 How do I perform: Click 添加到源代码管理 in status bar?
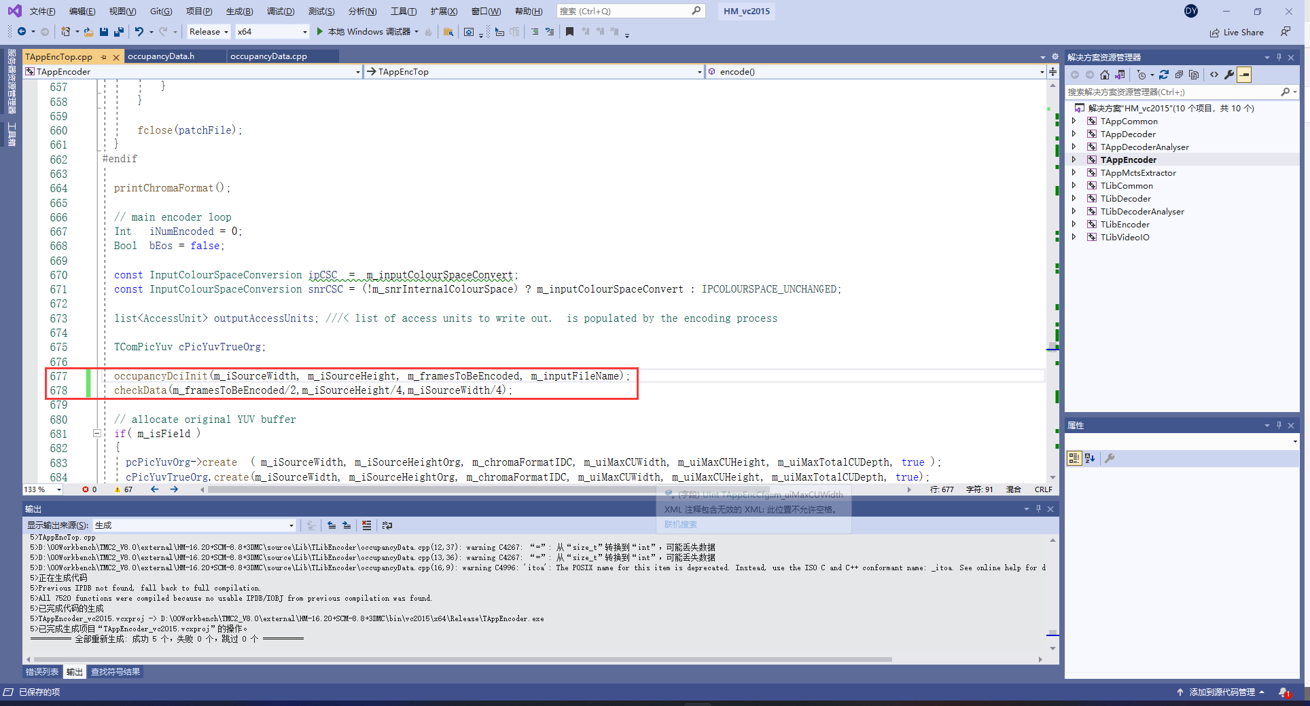(x=1221, y=692)
